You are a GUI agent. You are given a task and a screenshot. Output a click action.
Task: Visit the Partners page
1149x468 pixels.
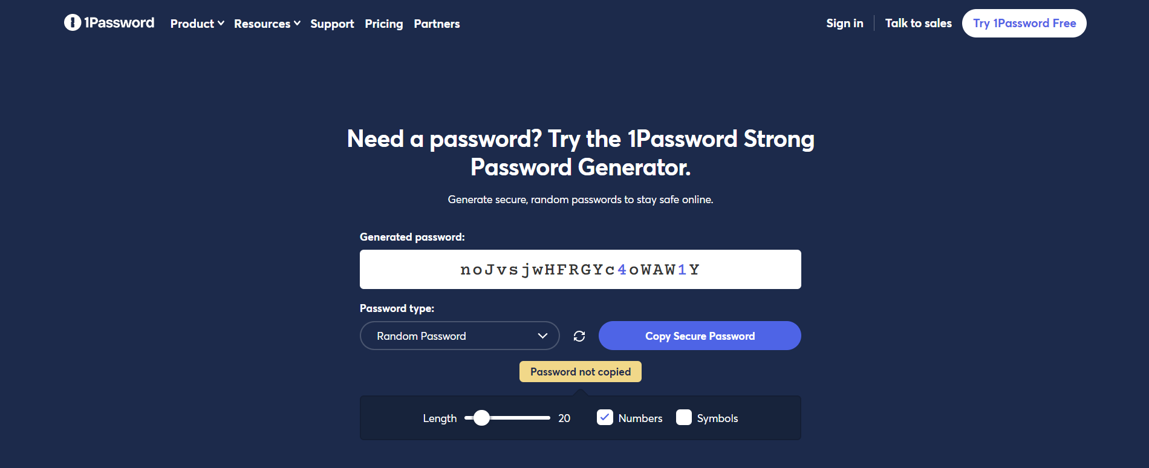[x=437, y=24]
